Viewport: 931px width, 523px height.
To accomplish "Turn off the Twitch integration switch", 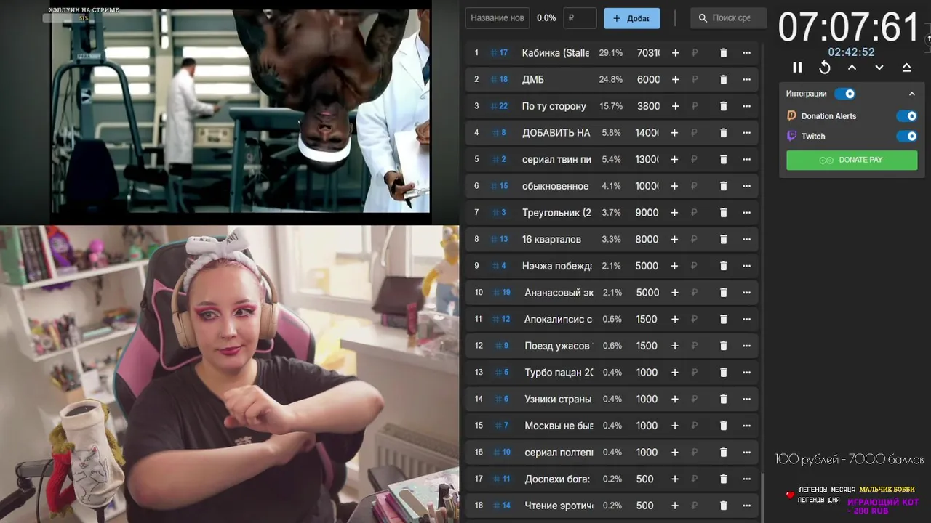I will (x=906, y=137).
